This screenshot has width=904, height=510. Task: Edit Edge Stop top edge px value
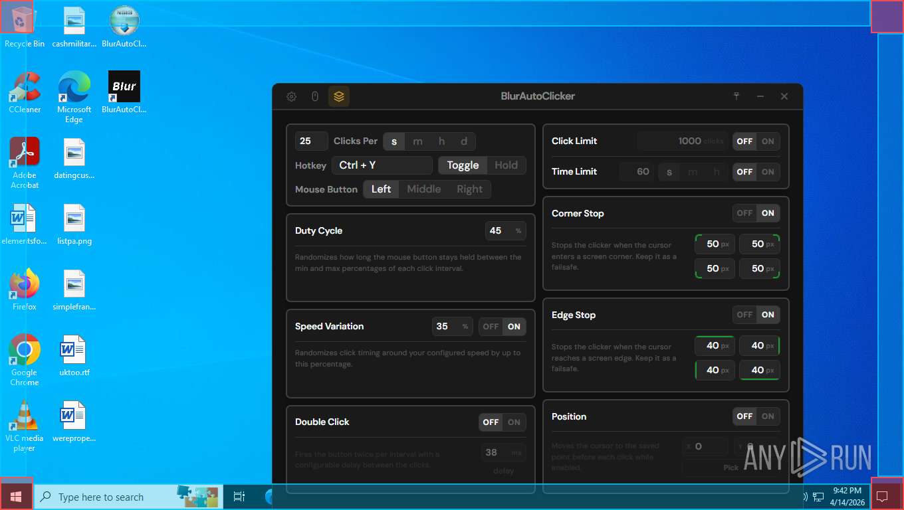coord(715,346)
